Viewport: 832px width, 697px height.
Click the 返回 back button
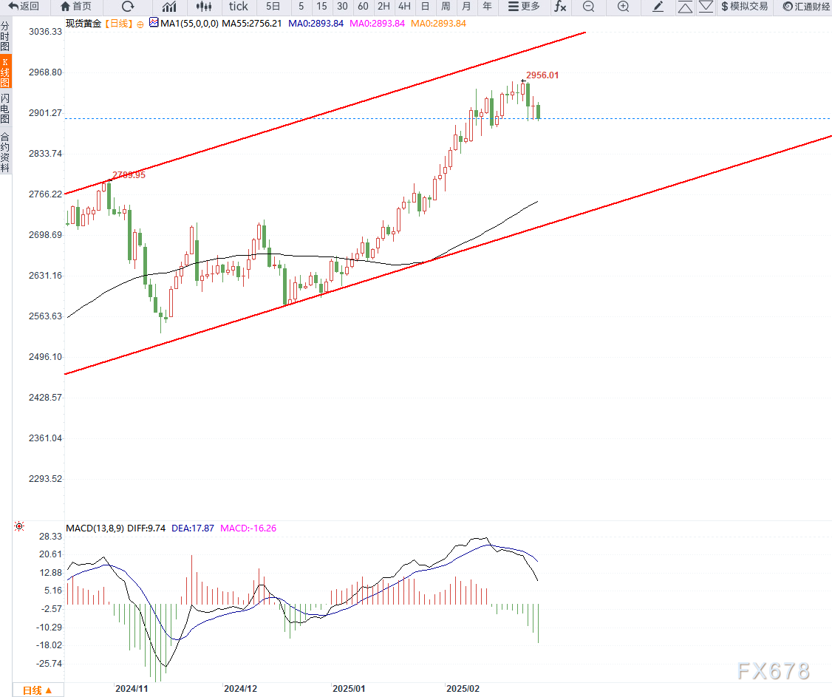24,7
